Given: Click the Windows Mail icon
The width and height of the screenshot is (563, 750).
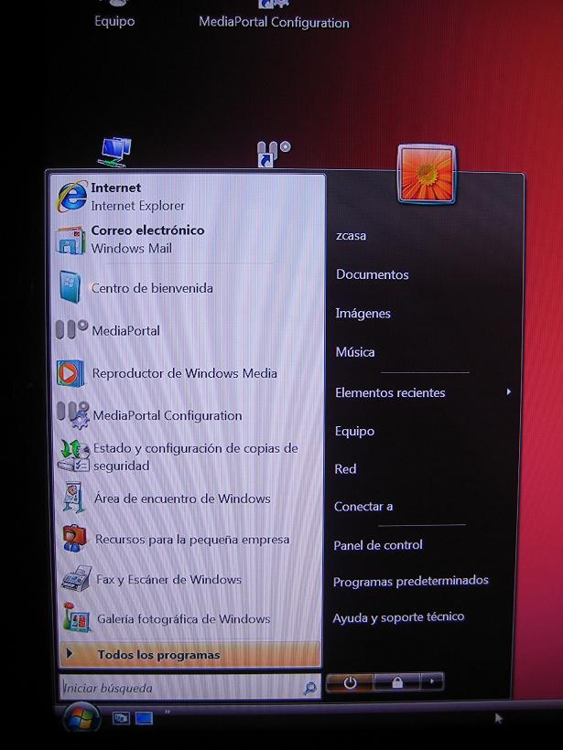Looking at the screenshot, I should [x=70, y=241].
